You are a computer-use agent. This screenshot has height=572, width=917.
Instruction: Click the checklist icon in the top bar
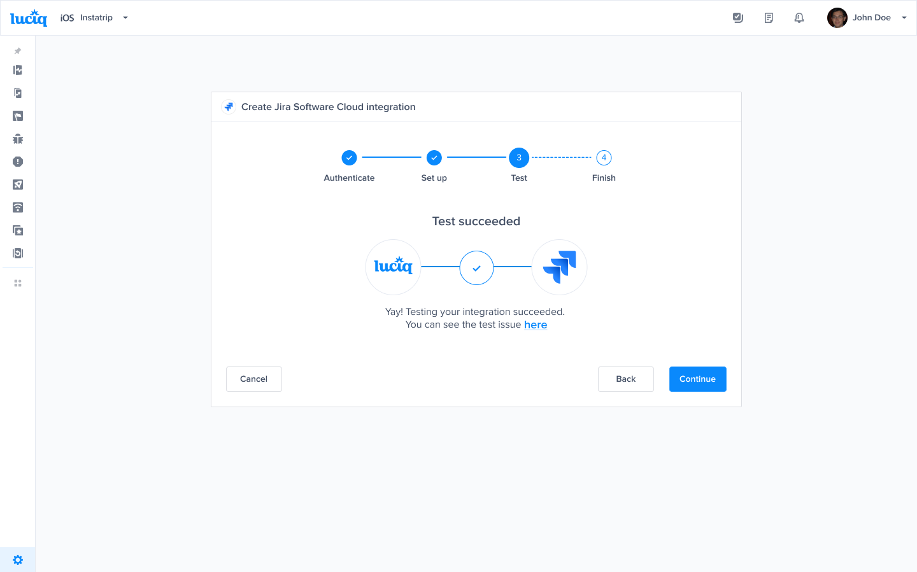tap(738, 17)
